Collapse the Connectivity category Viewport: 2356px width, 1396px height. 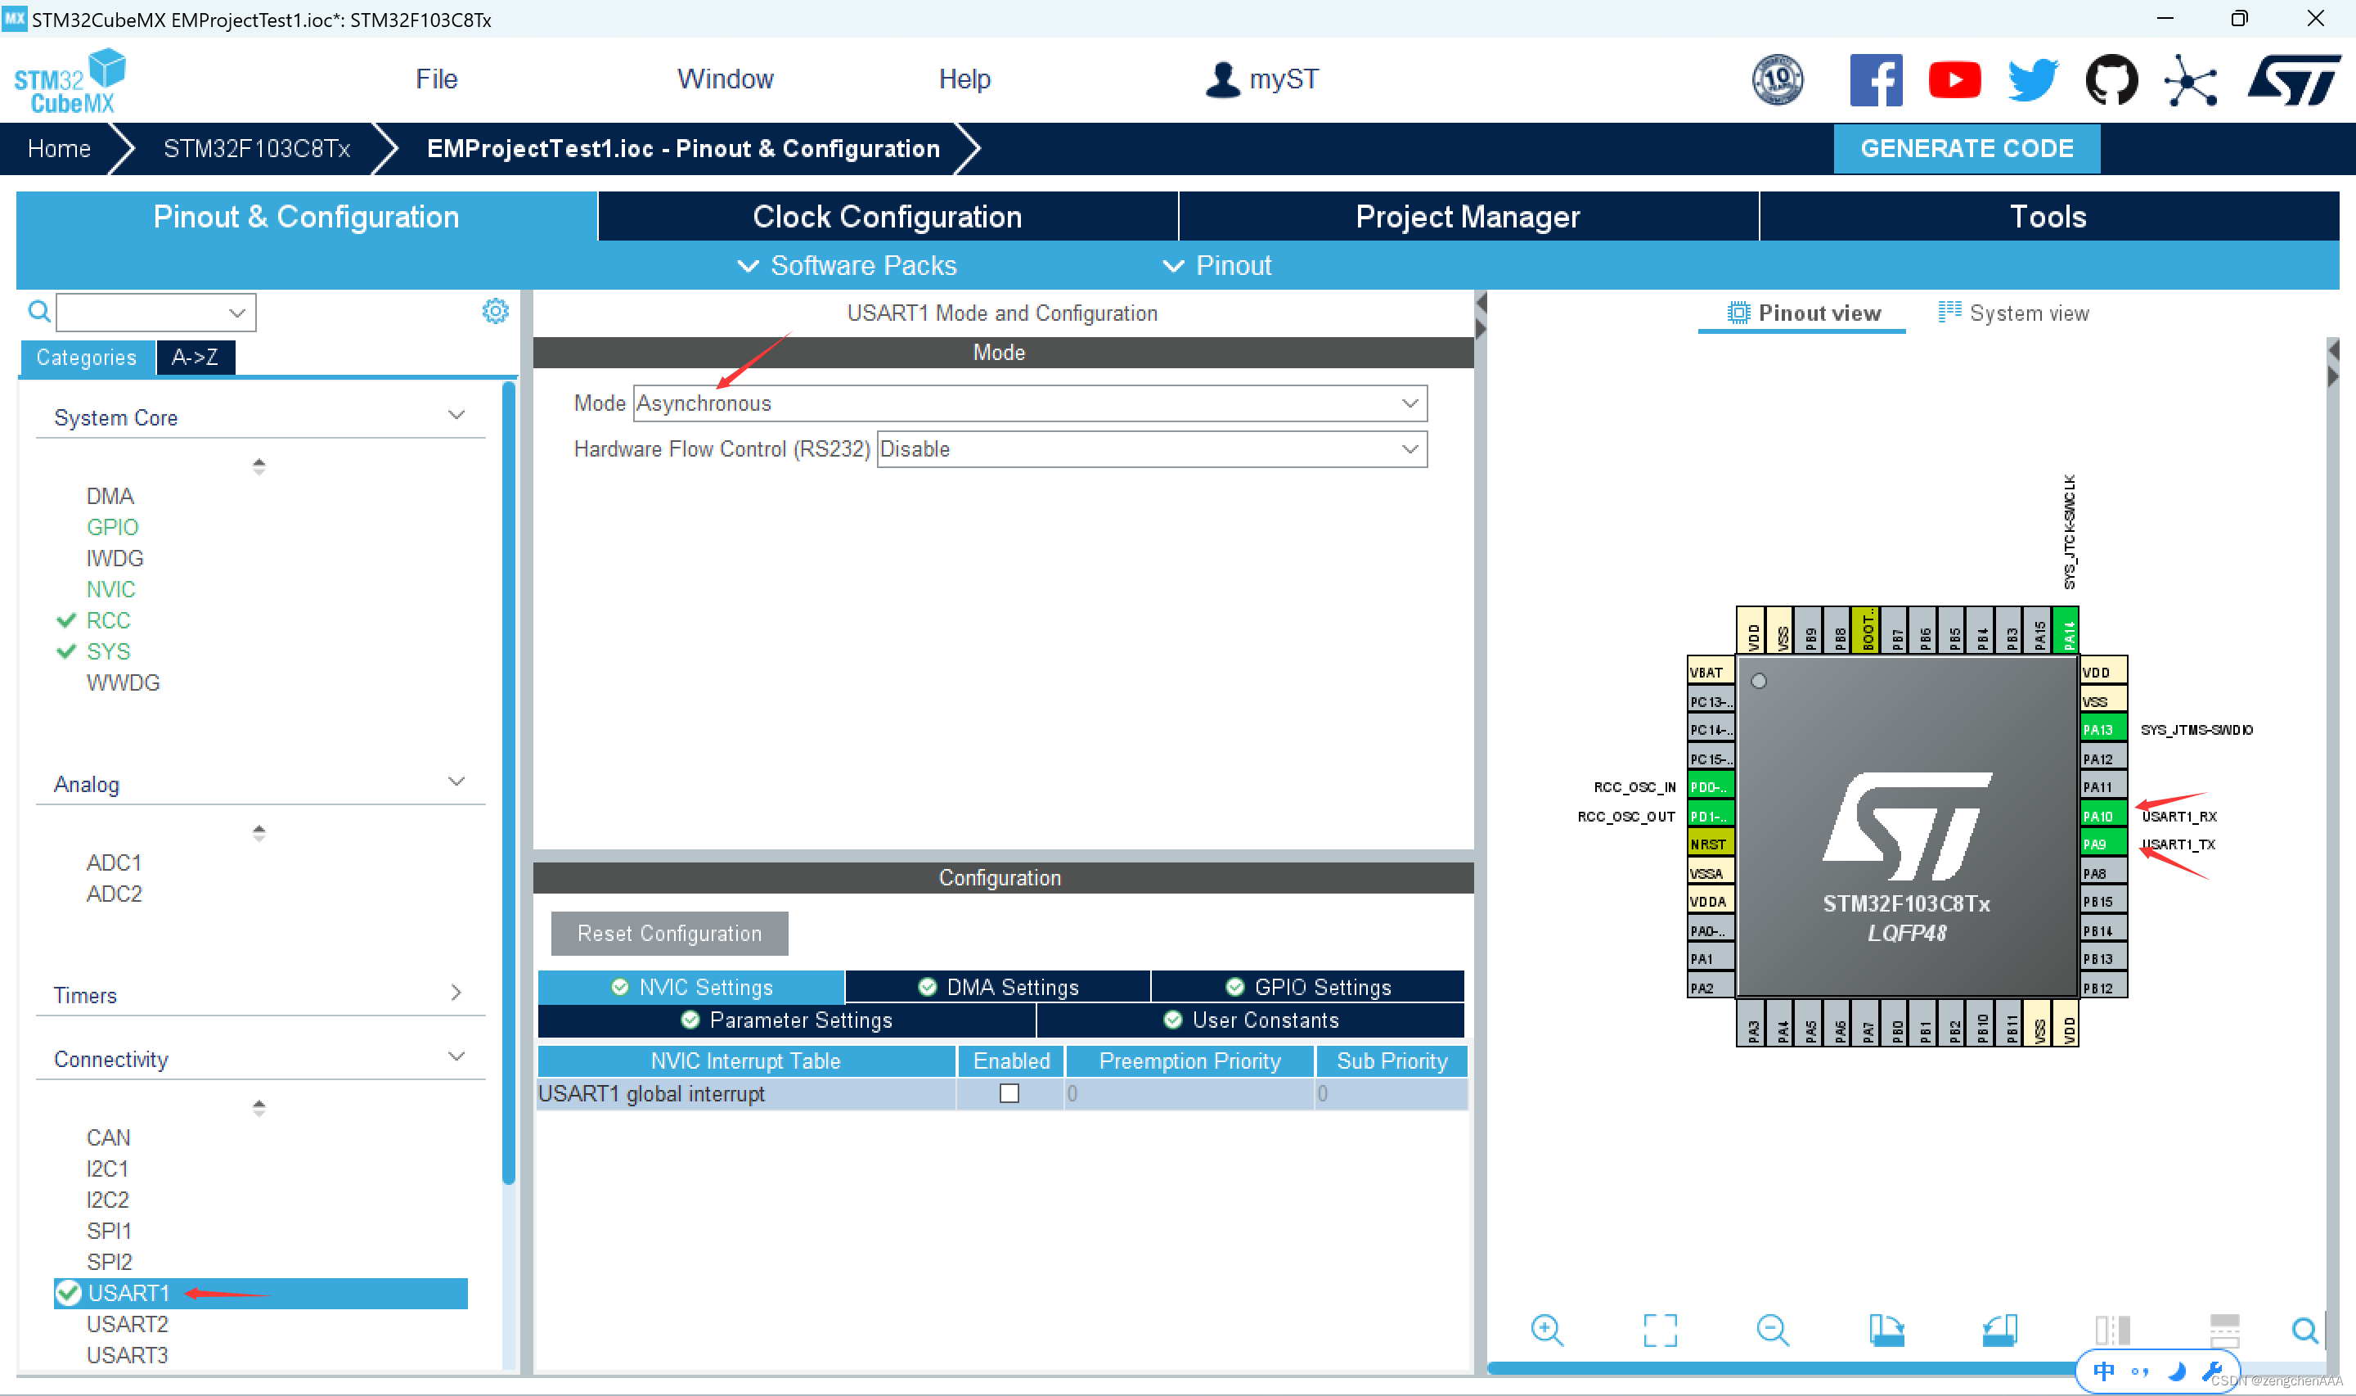click(x=456, y=1056)
